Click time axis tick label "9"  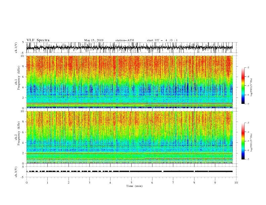215,183
